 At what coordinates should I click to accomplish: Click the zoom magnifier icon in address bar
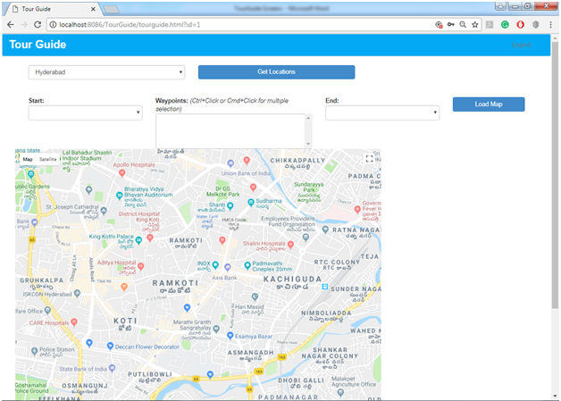point(463,25)
